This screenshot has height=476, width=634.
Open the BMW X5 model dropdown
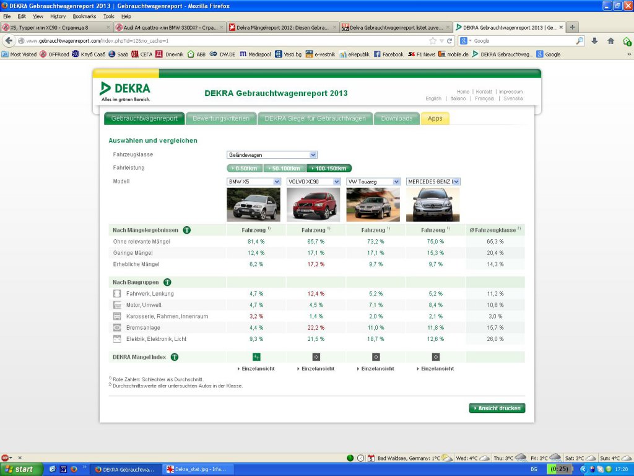[254, 182]
